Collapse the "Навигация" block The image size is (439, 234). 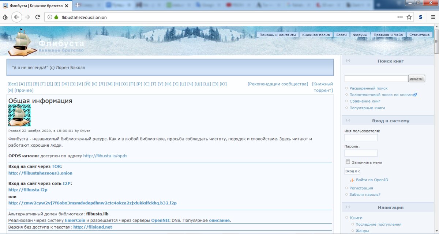click(x=348, y=207)
